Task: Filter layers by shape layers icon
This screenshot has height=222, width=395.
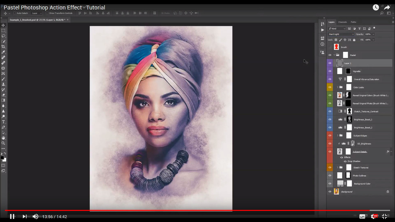Action: [364, 29]
